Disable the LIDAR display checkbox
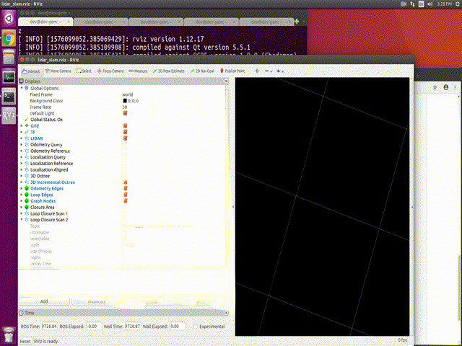 [126, 138]
